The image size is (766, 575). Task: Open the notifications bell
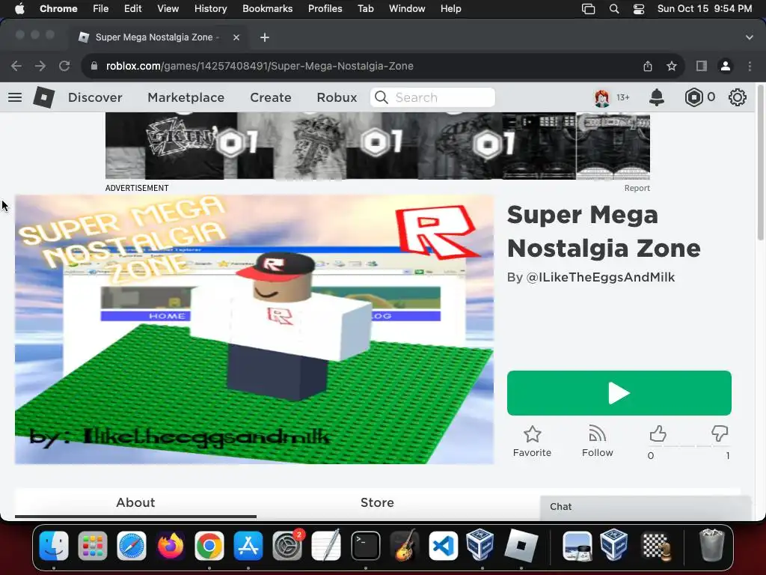pyautogui.click(x=657, y=97)
